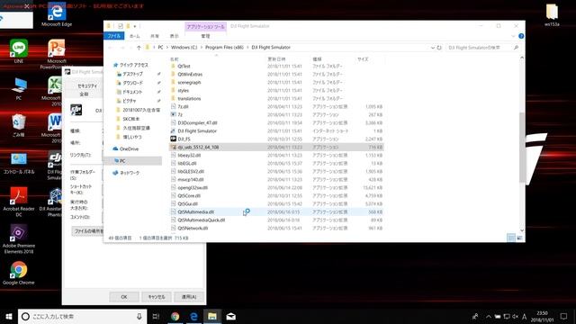Image resolution: width=576 pixels, height=324 pixels.
Task: Select the dji_usb_5512_64_108 application file
Action: coord(198,147)
